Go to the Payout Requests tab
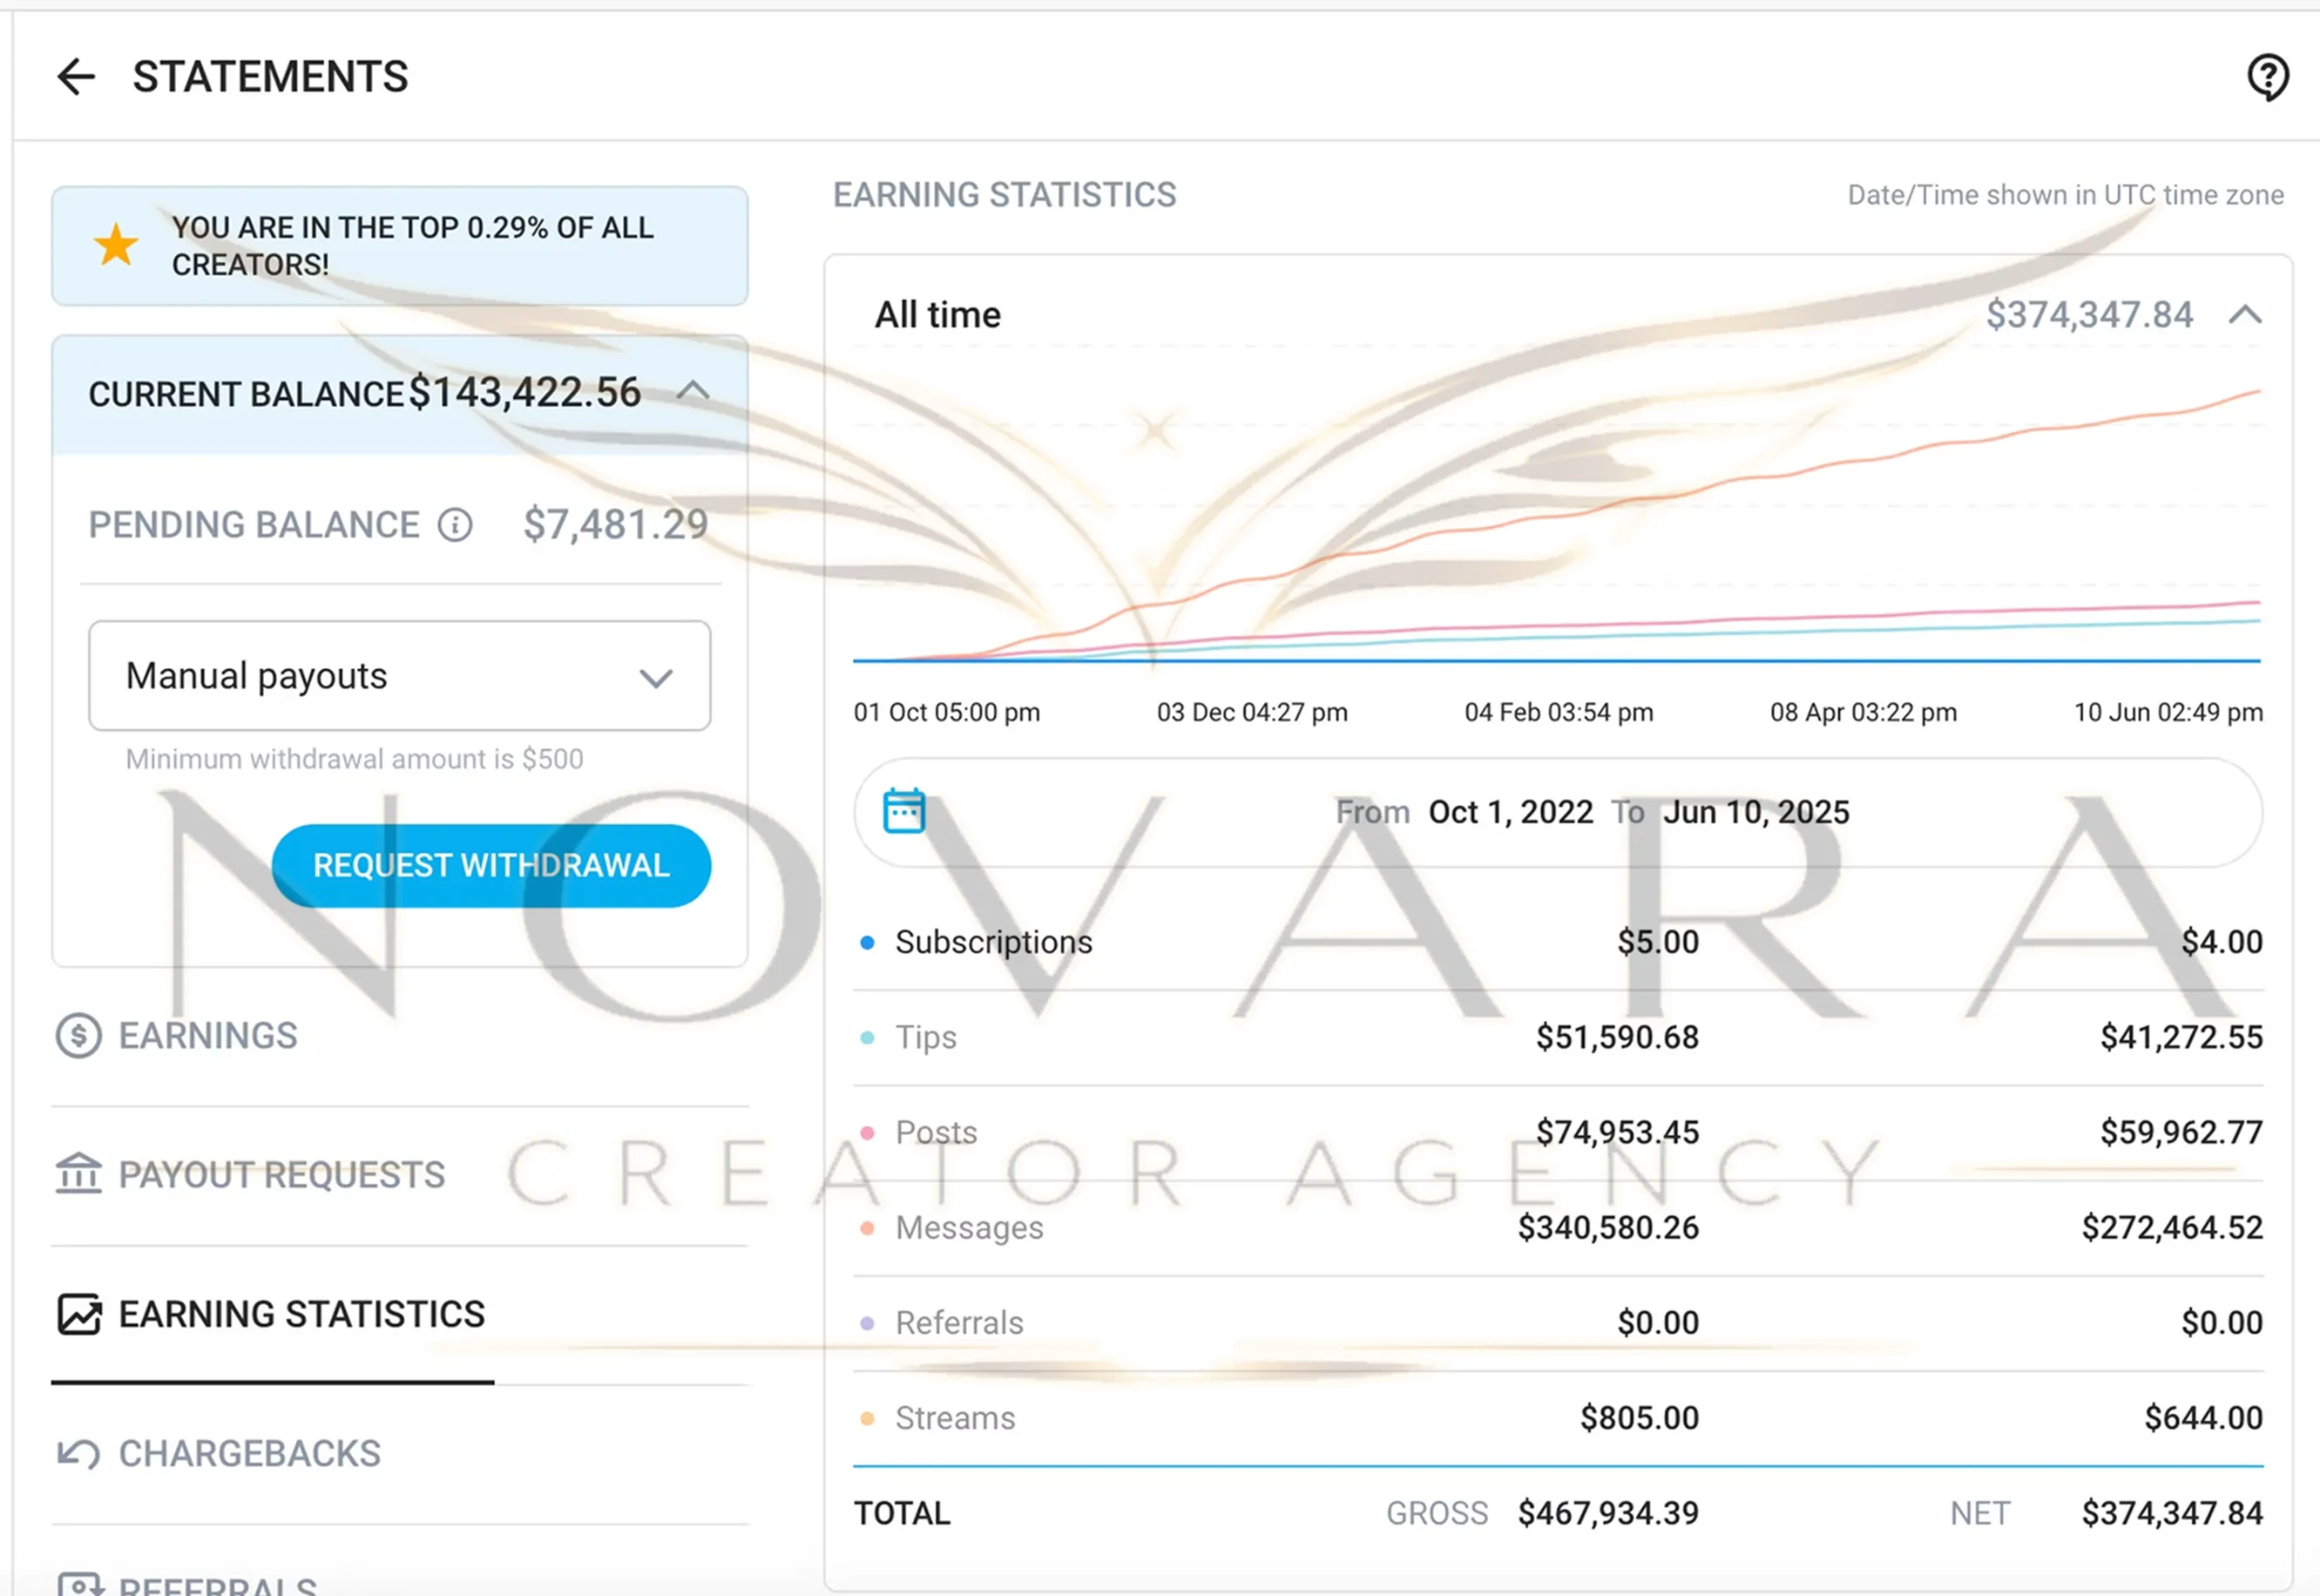 click(281, 1175)
